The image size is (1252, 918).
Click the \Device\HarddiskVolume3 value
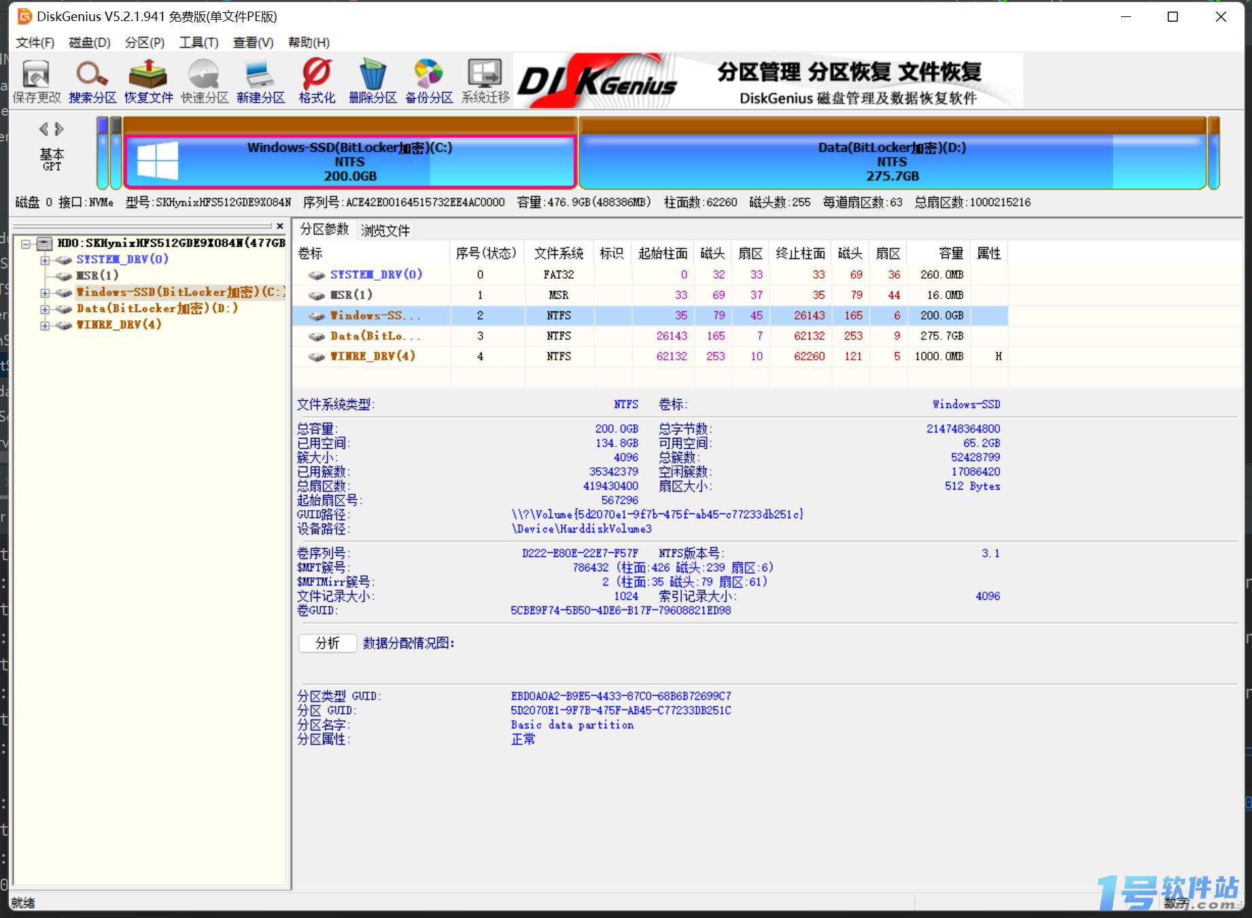click(581, 528)
